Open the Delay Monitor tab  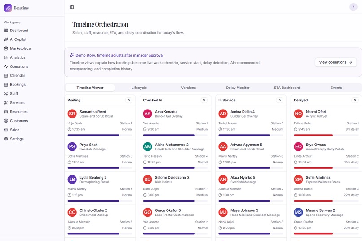click(238, 88)
